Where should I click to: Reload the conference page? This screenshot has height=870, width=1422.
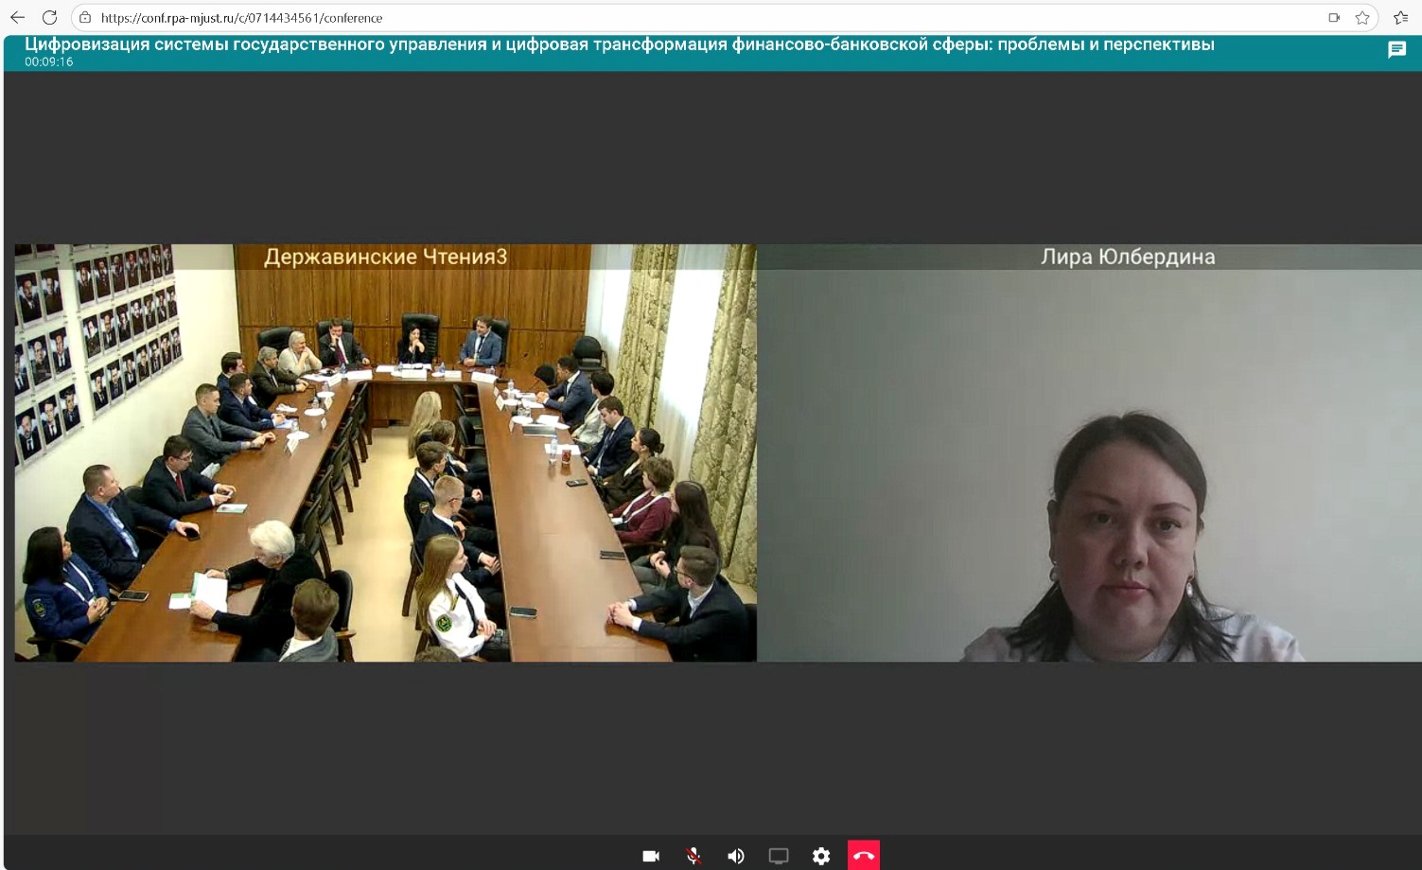point(50,17)
